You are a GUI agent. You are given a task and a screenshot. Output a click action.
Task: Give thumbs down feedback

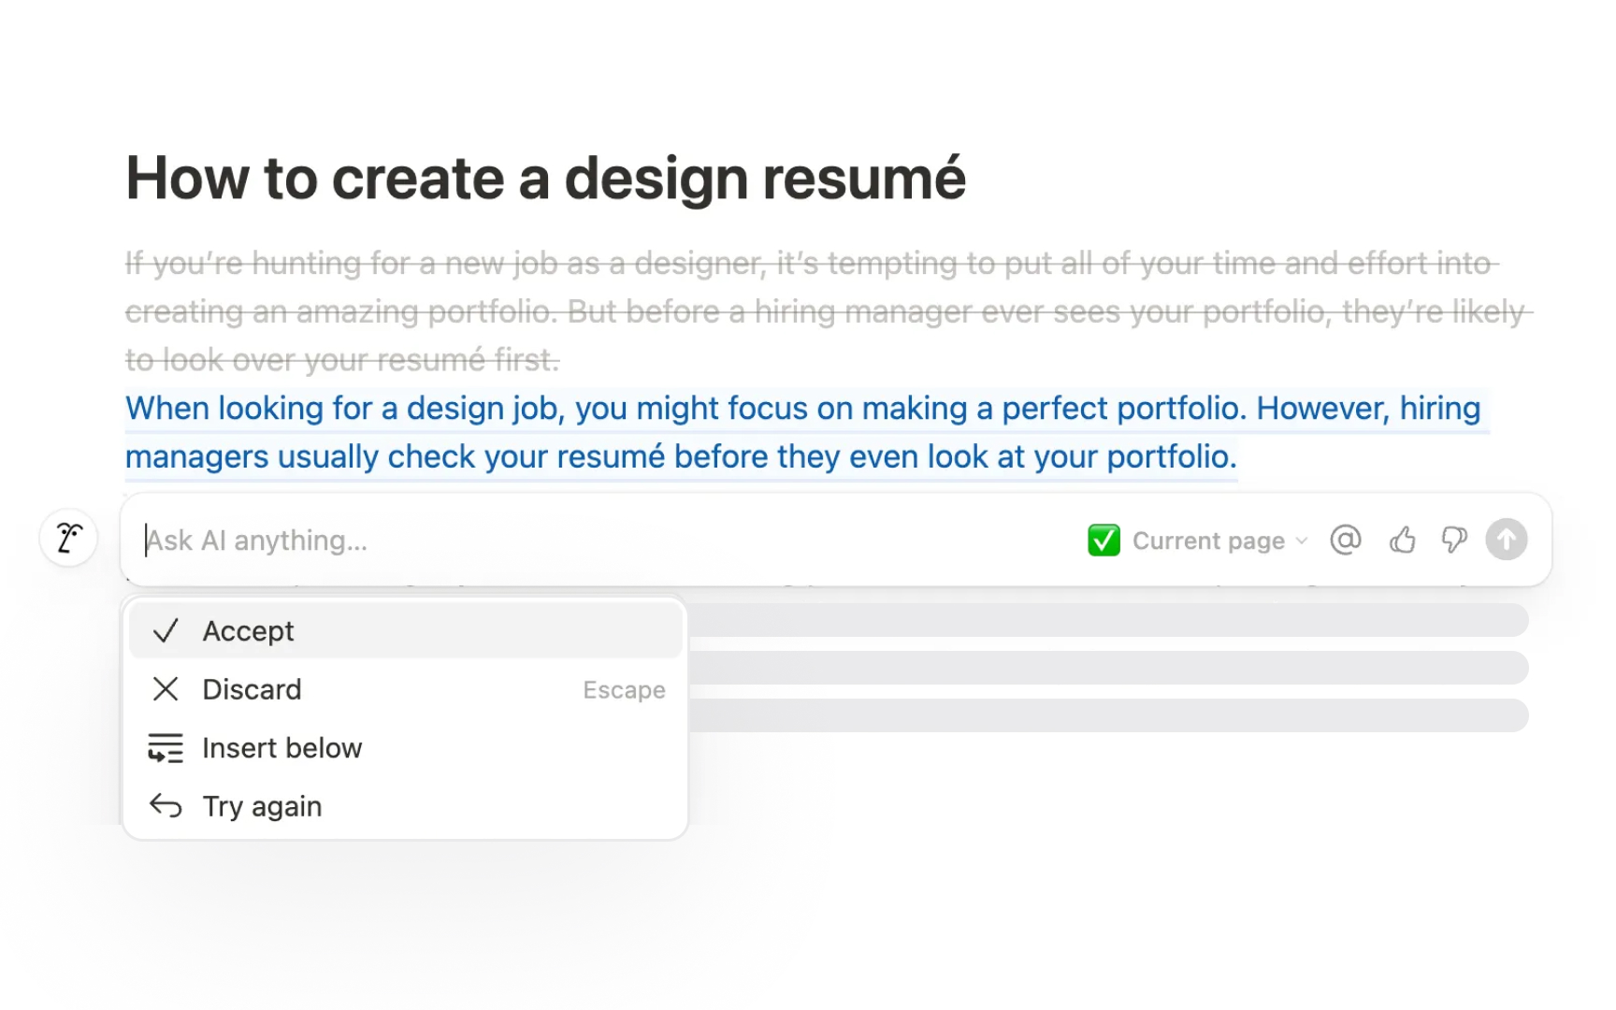pyautogui.click(x=1454, y=540)
